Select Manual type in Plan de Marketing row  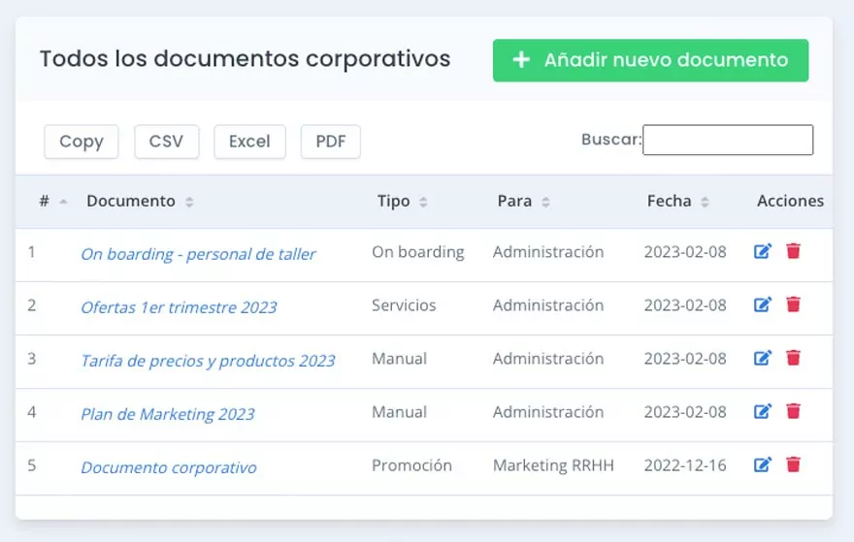[x=399, y=412]
